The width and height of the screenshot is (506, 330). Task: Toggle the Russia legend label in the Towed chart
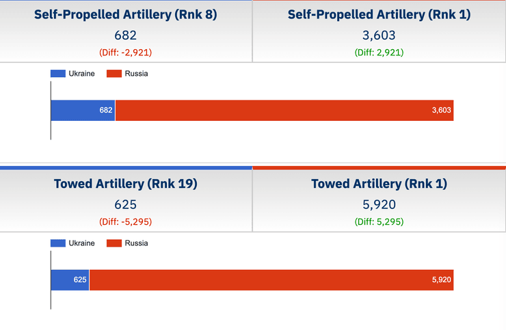pos(136,243)
